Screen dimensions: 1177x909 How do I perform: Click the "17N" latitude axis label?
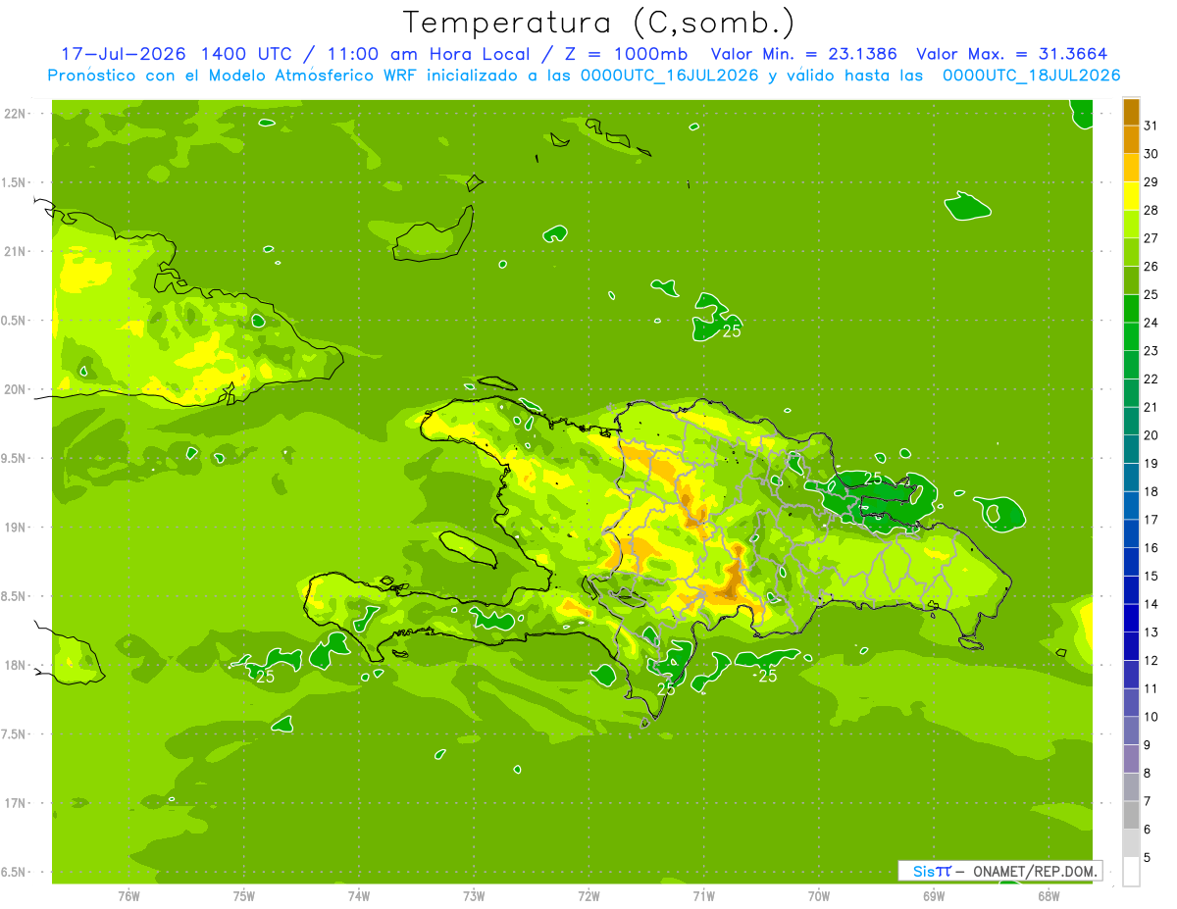[15, 803]
